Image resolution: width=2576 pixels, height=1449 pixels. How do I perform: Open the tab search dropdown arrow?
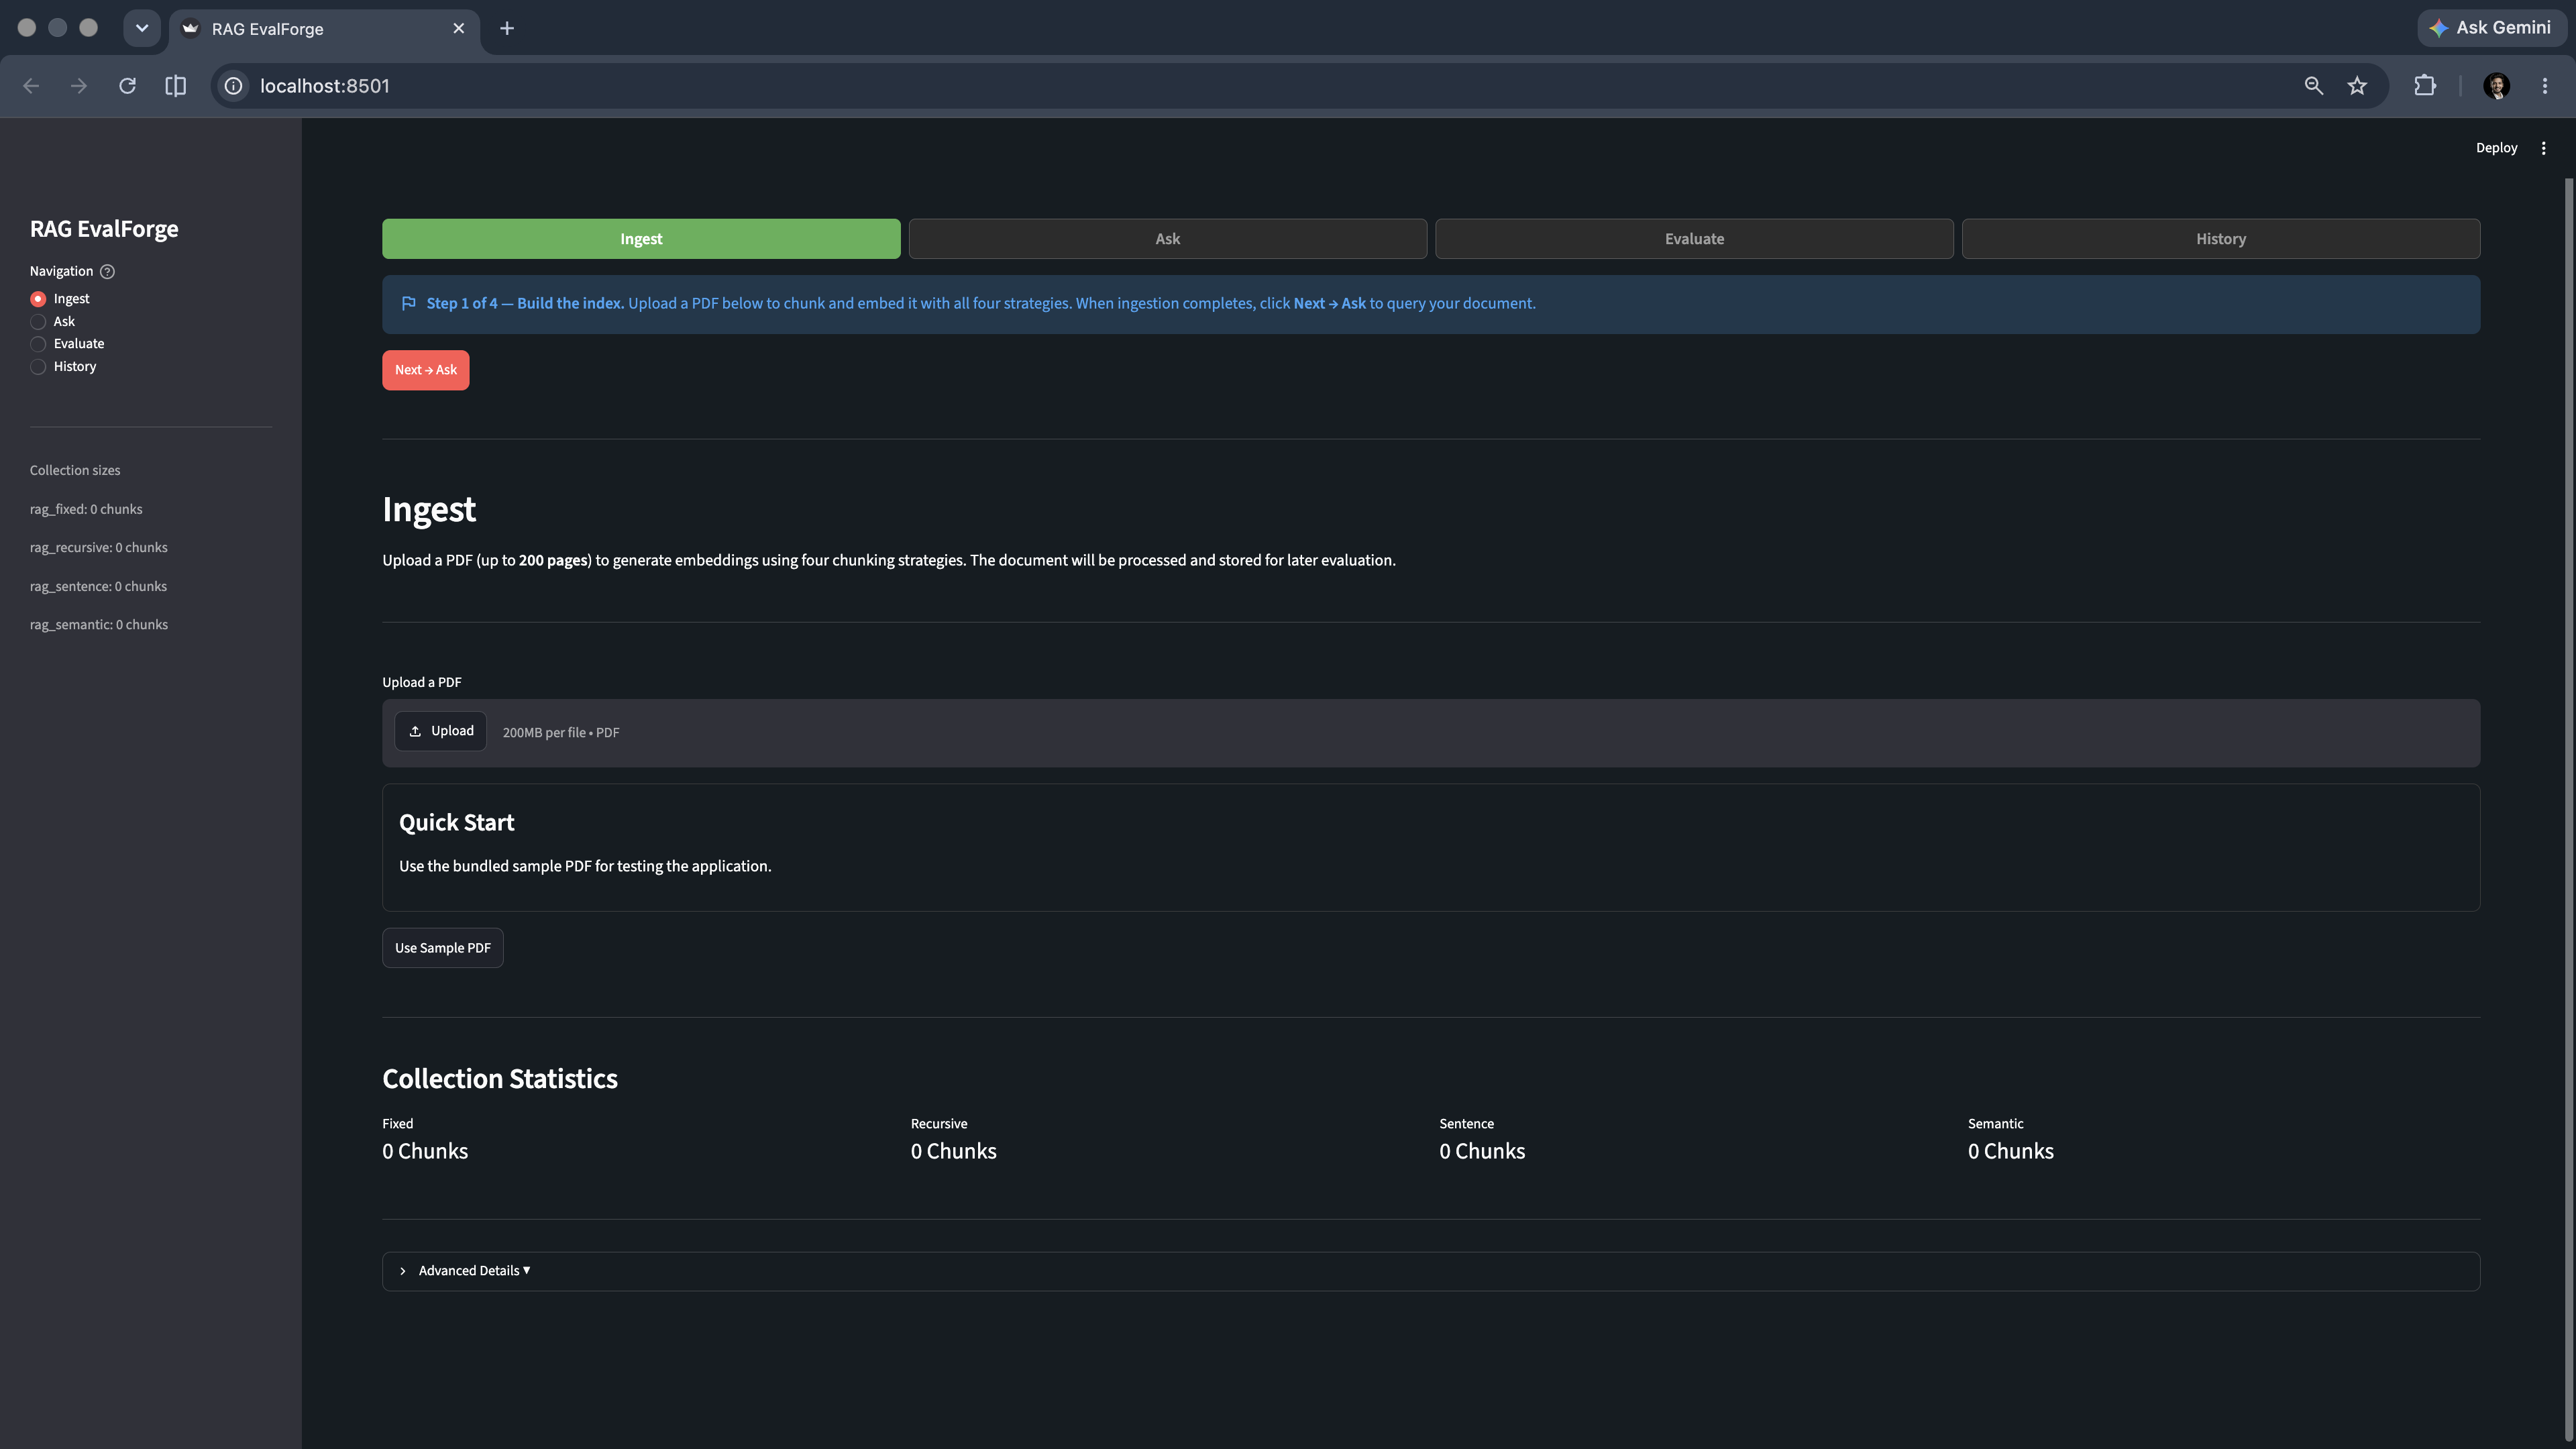(142, 28)
